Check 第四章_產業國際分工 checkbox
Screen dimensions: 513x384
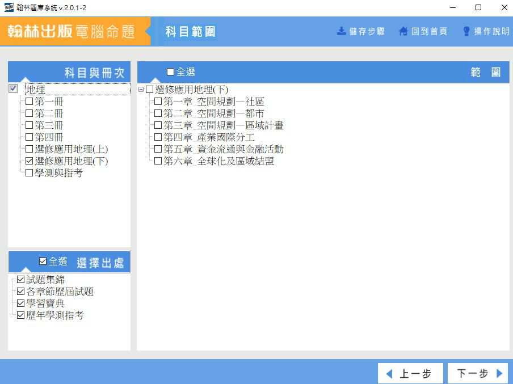(158, 137)
